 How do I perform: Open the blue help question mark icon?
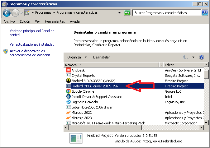(x=201, y=57)
